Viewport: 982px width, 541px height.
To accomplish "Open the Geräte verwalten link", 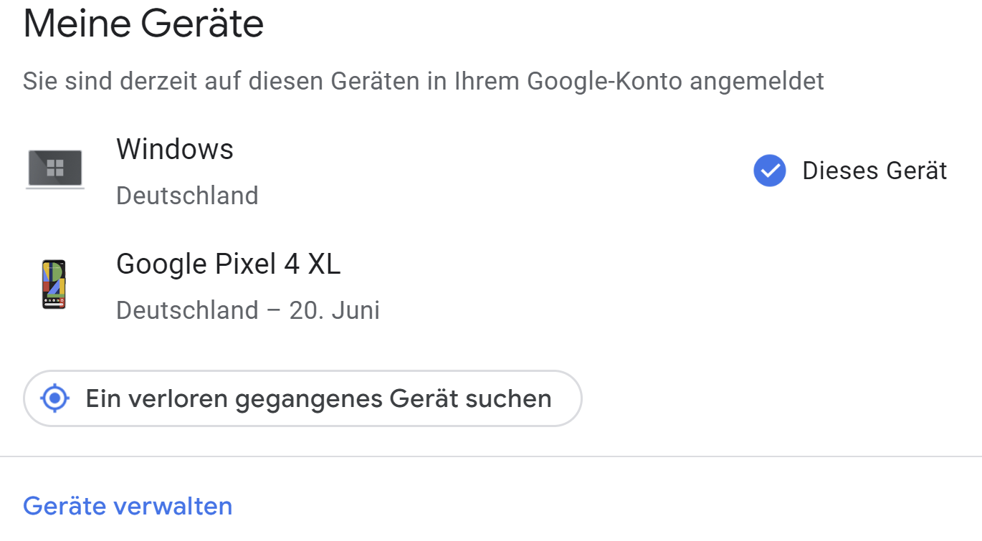I will [x=128, y=506].
